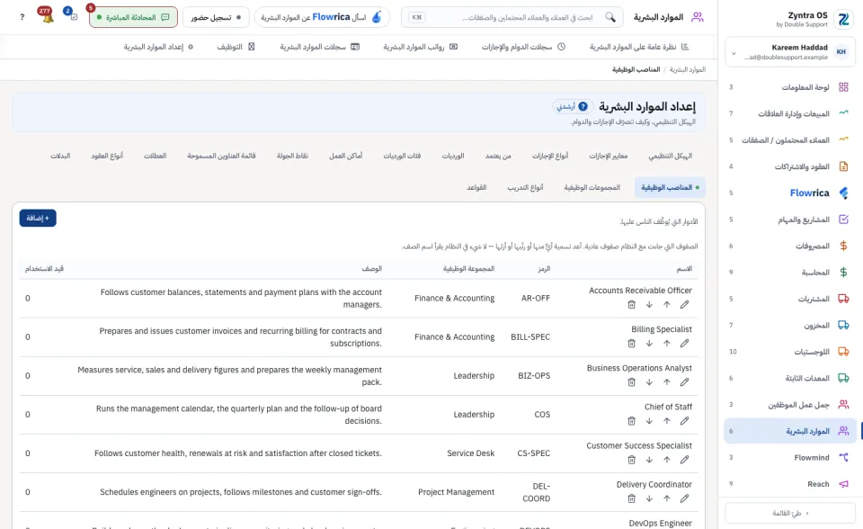Move Customer Success Specialist down

649,460
